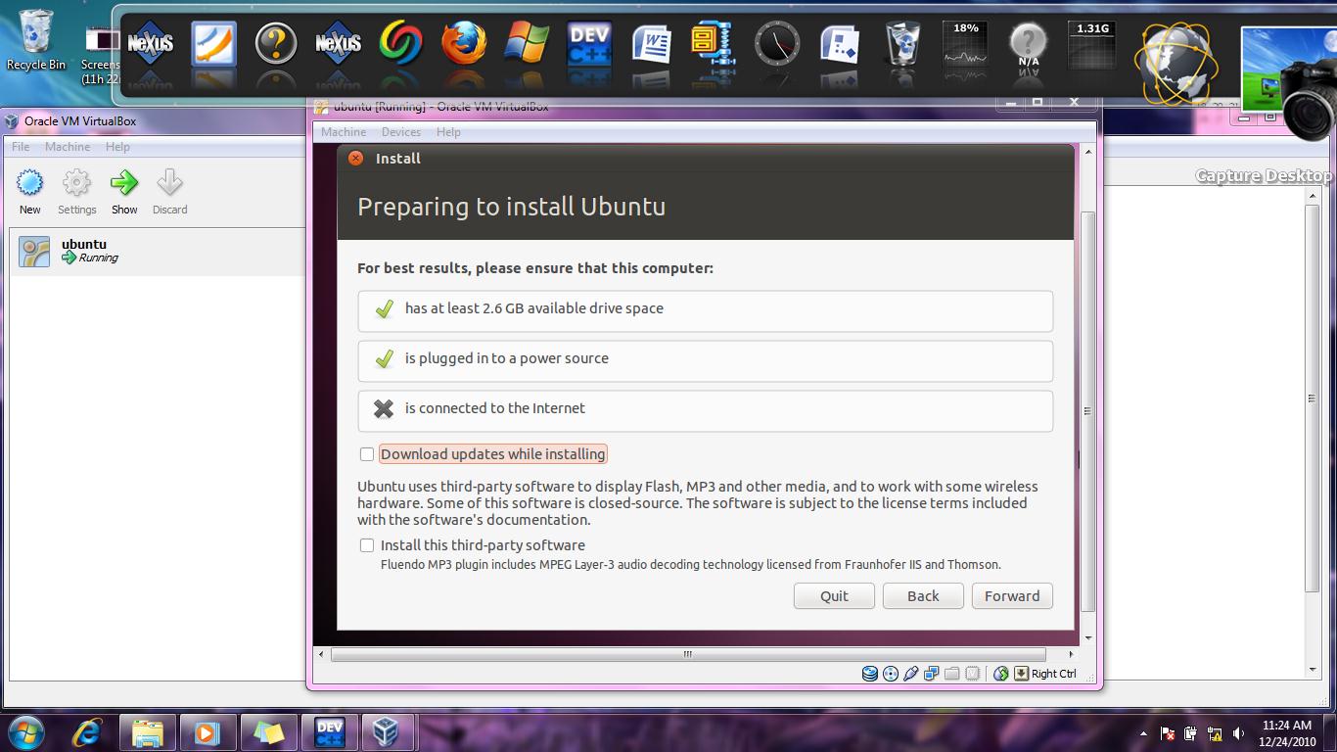Open File menu in VirtualBox Manager
Image resolution: width=1337 pixels, height=752 pixels.
21,147
